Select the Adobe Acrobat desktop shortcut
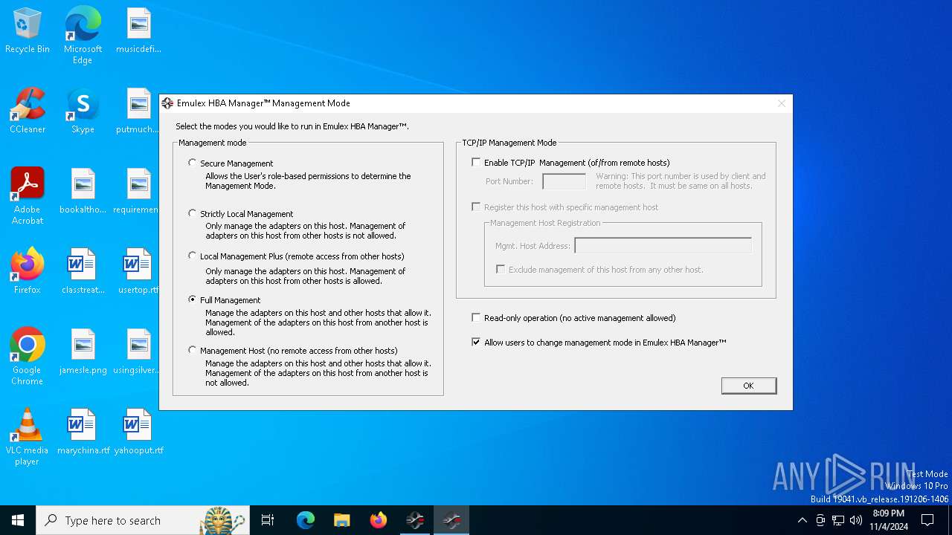 coord(28,196)
